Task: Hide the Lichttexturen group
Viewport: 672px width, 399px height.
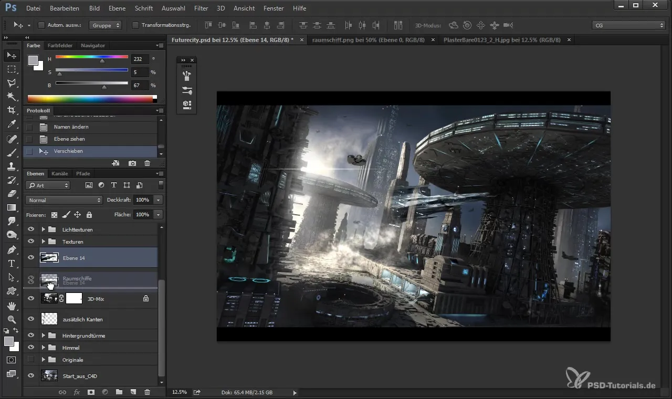Action: 31,229
